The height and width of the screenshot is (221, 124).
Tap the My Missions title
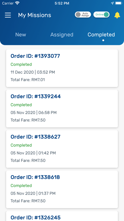34,15
